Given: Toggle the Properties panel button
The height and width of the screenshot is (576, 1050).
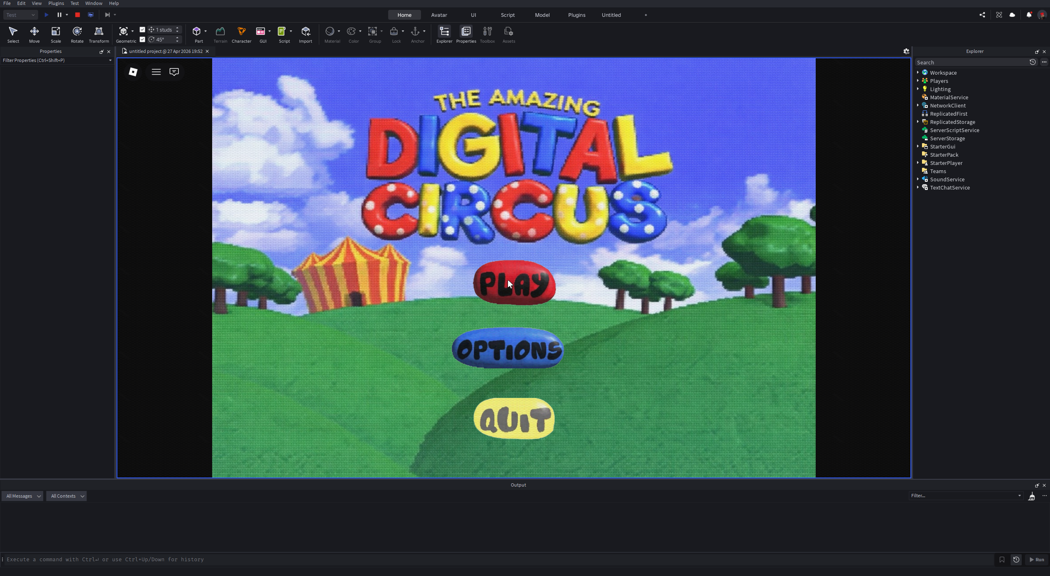Looking at the screenshot, I should tap(466, 34).
